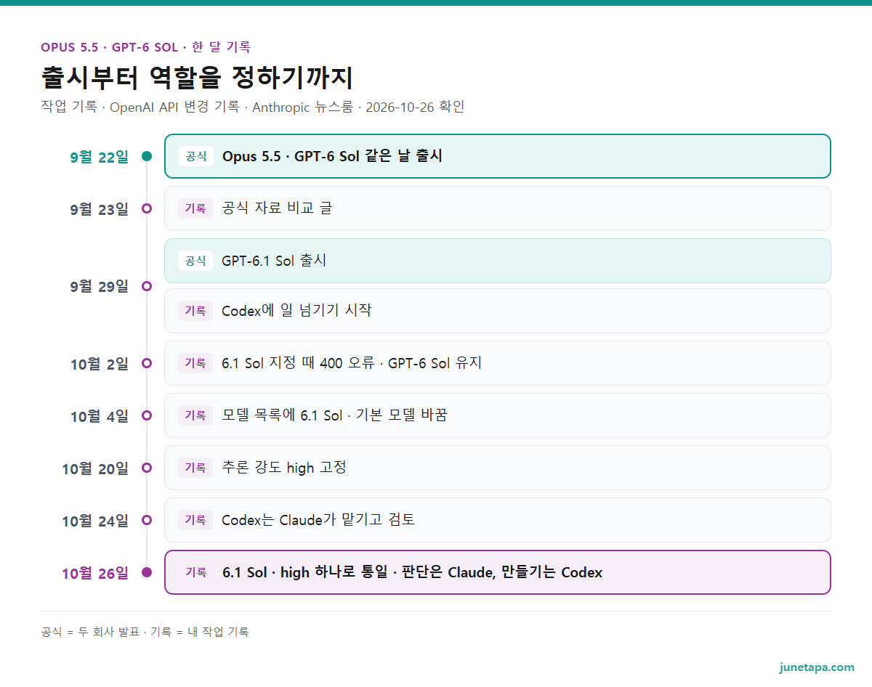The image size is (872, 687).
Task: Open the 'Codex에 일 넘기기 시작' entry
Action: pos(498,311)
